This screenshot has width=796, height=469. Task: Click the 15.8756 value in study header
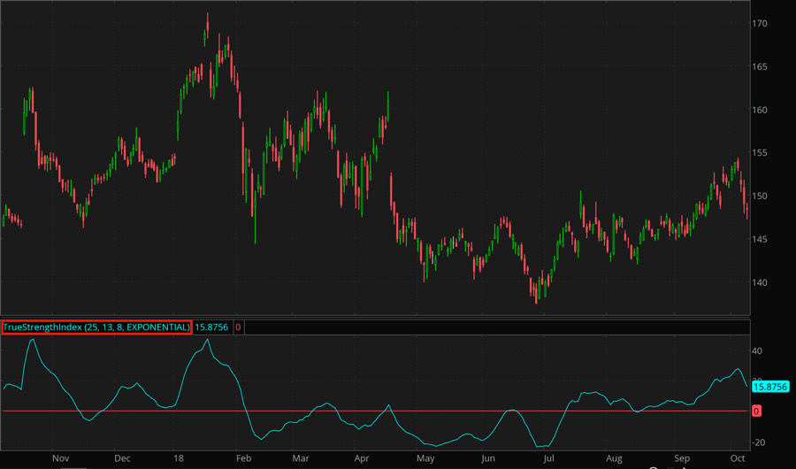point(211,327)
